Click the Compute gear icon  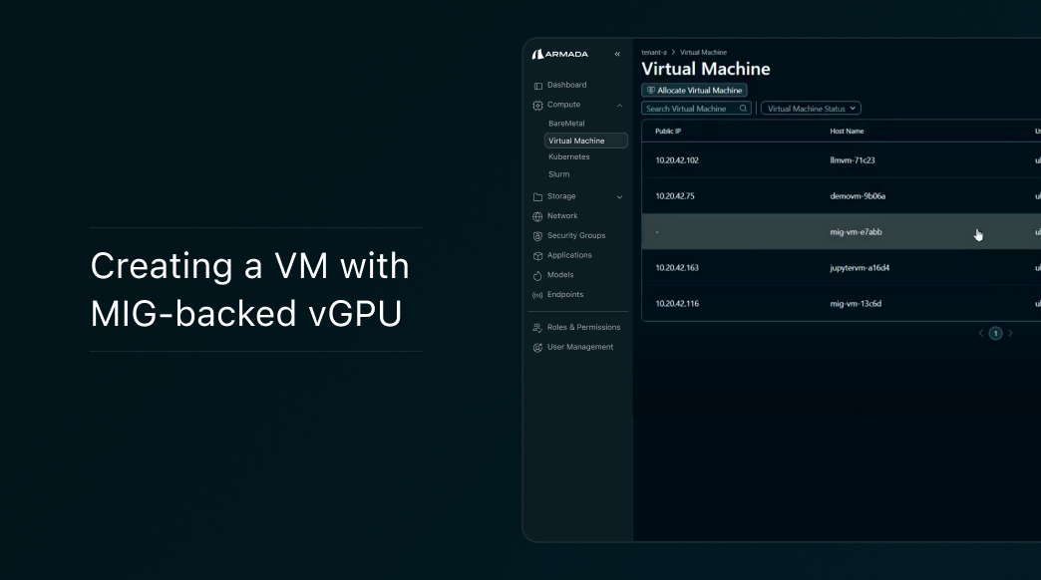pyautogui.click(x=537, y=105)
